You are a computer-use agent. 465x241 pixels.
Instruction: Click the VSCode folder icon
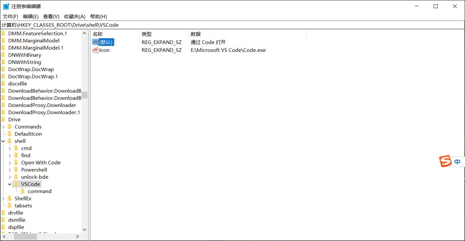16,184
